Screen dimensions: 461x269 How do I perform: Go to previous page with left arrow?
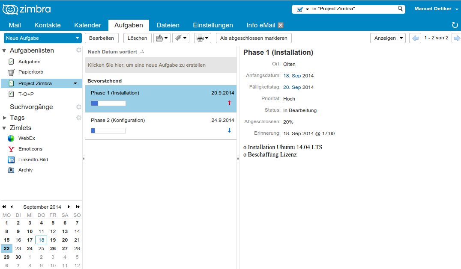point(415,38)
